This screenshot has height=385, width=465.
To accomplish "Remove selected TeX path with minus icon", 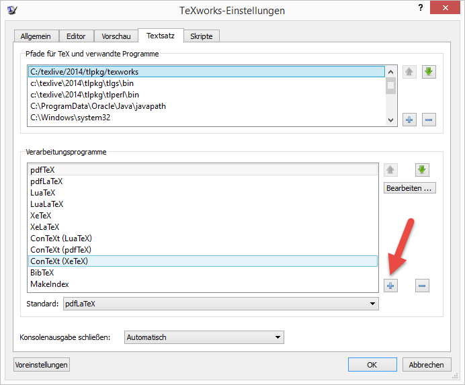I will 429,120.
